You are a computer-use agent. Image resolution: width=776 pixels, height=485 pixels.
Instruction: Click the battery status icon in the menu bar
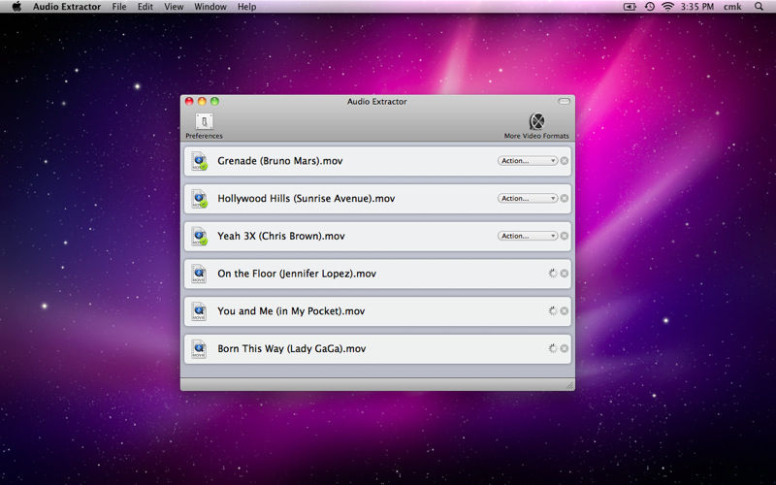(630, 7)
